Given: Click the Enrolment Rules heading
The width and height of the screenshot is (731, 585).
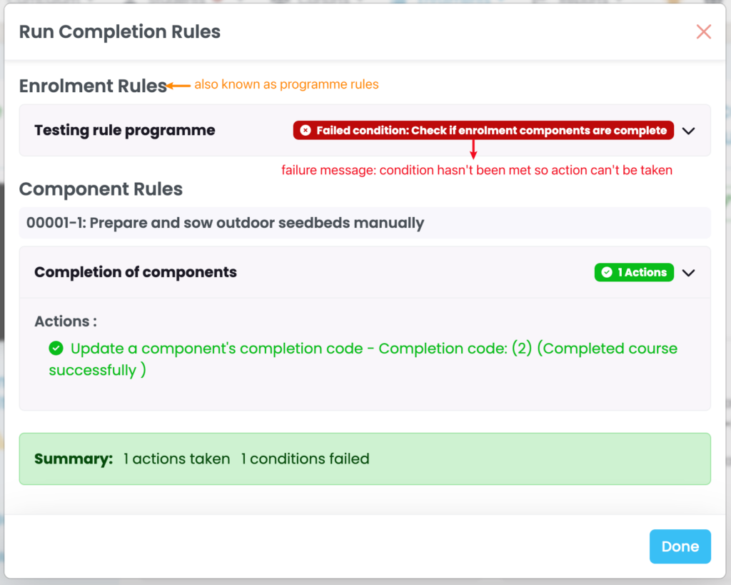Looking at the screenshot, I should pyautogui.click(x=93, y=86).
